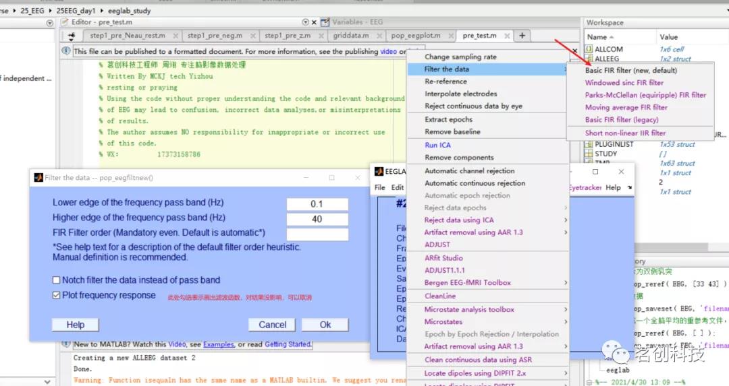
Task: Open the Editor panel actions menu icon
Action: (x=306, y=22)
